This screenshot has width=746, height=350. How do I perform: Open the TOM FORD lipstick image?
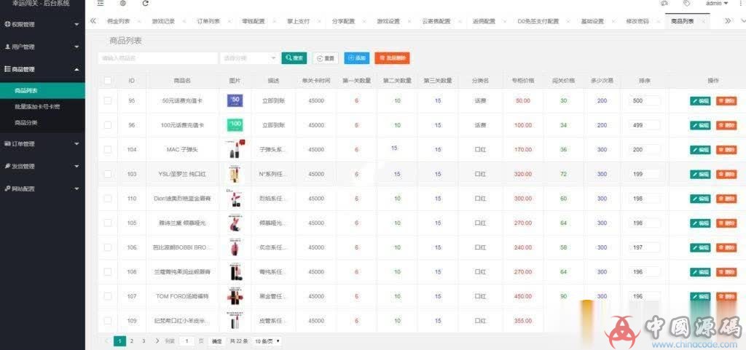235,296
